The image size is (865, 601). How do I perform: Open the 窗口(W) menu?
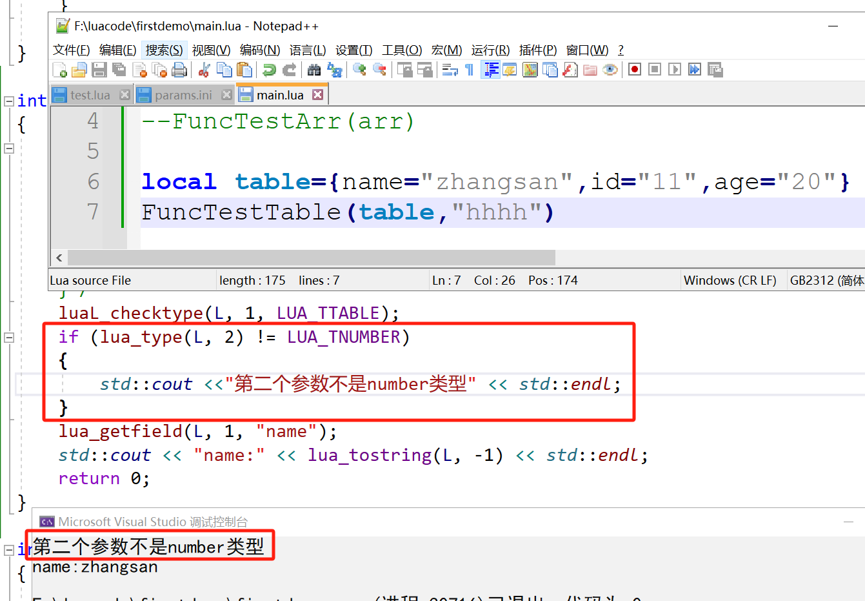point(587,50)
